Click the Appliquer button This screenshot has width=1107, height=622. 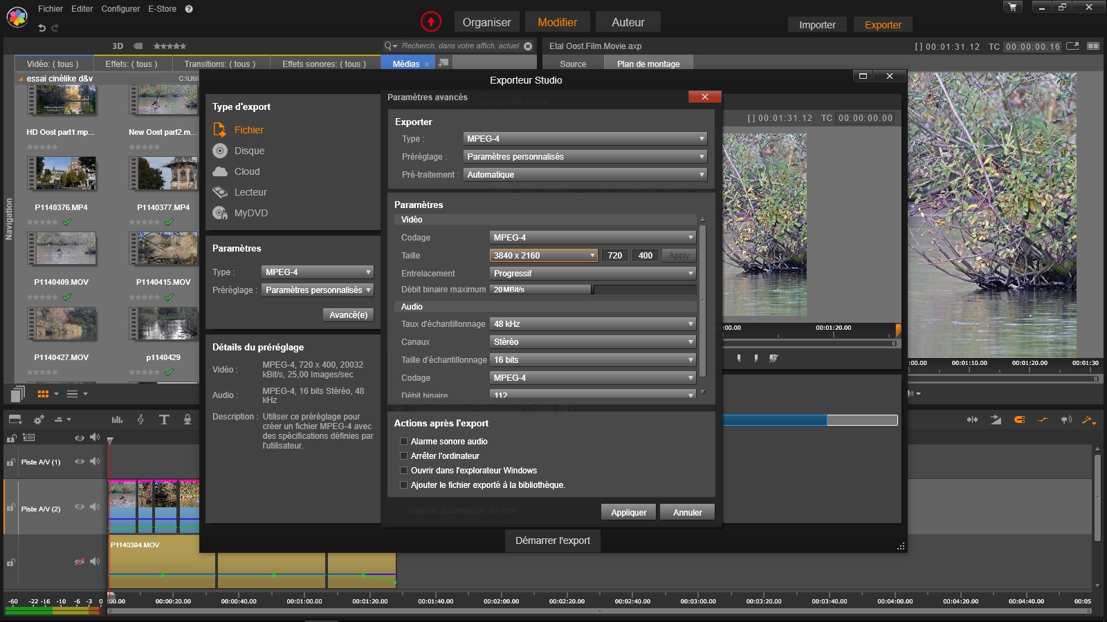[628, 513]
